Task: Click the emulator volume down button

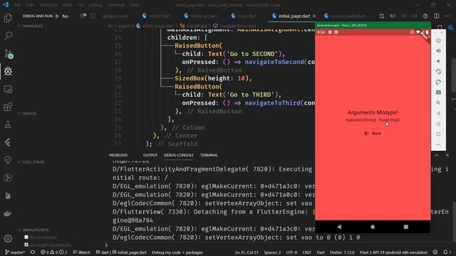Action: pyautogui.click(x=438, y=61)
